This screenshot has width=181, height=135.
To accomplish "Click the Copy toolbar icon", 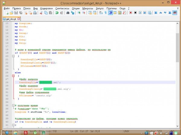I will pos(46,13).
